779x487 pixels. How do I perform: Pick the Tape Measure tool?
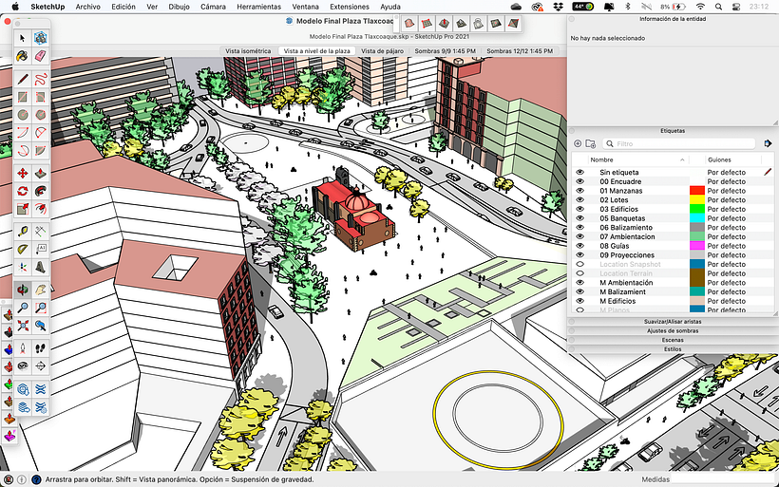tap(23, 231)
